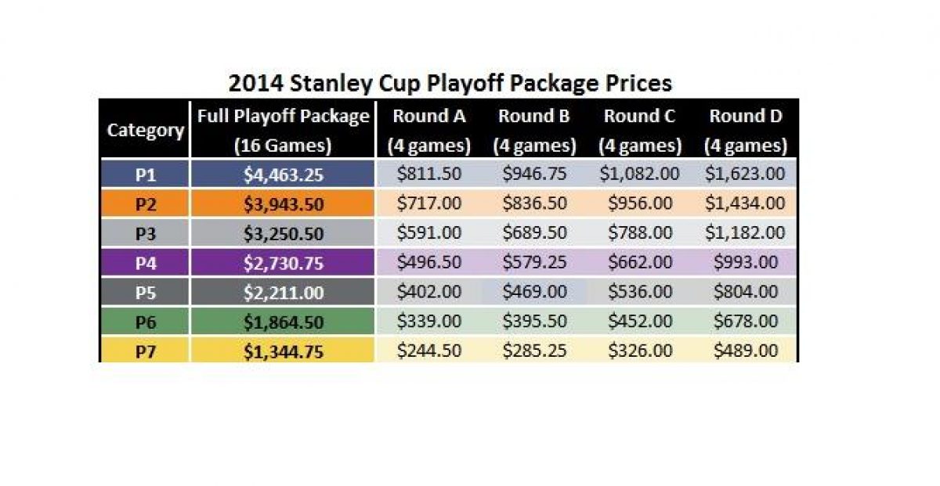Image resolution: width=940 pixels, height=486 pixels.
Task: Click the orange P2 category cell
Action: point(145,203)
